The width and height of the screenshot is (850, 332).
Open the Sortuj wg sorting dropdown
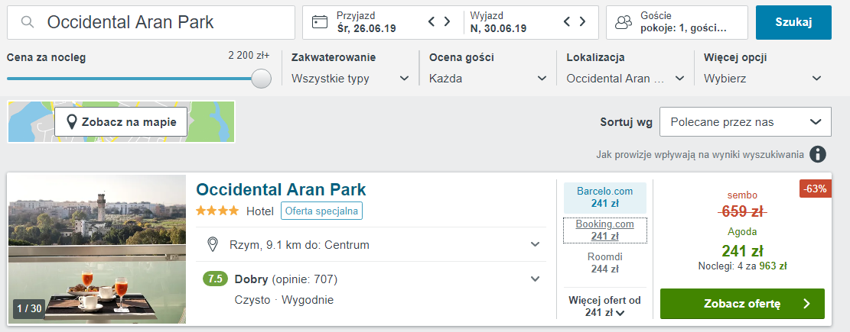[x=745, y=121]
